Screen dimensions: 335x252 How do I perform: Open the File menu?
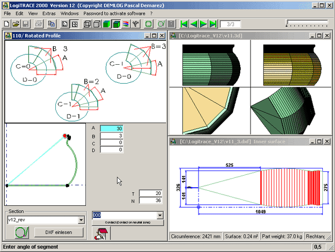(x=7, y=14)
